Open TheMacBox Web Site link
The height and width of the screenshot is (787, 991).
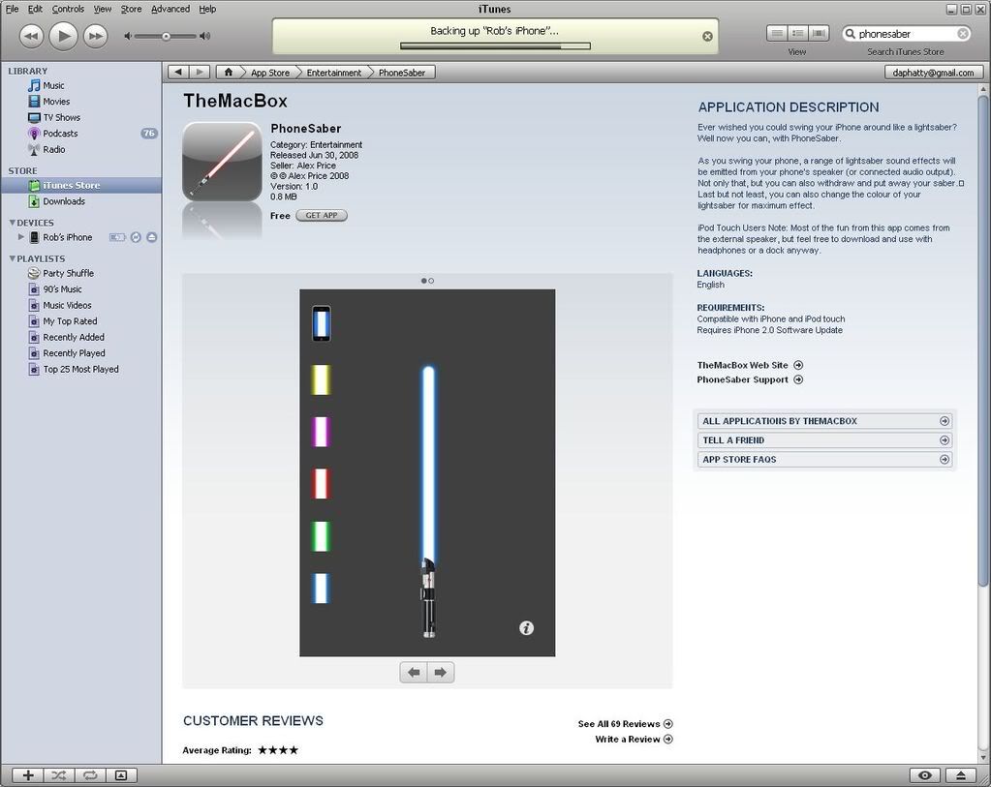tap(750, 365)
